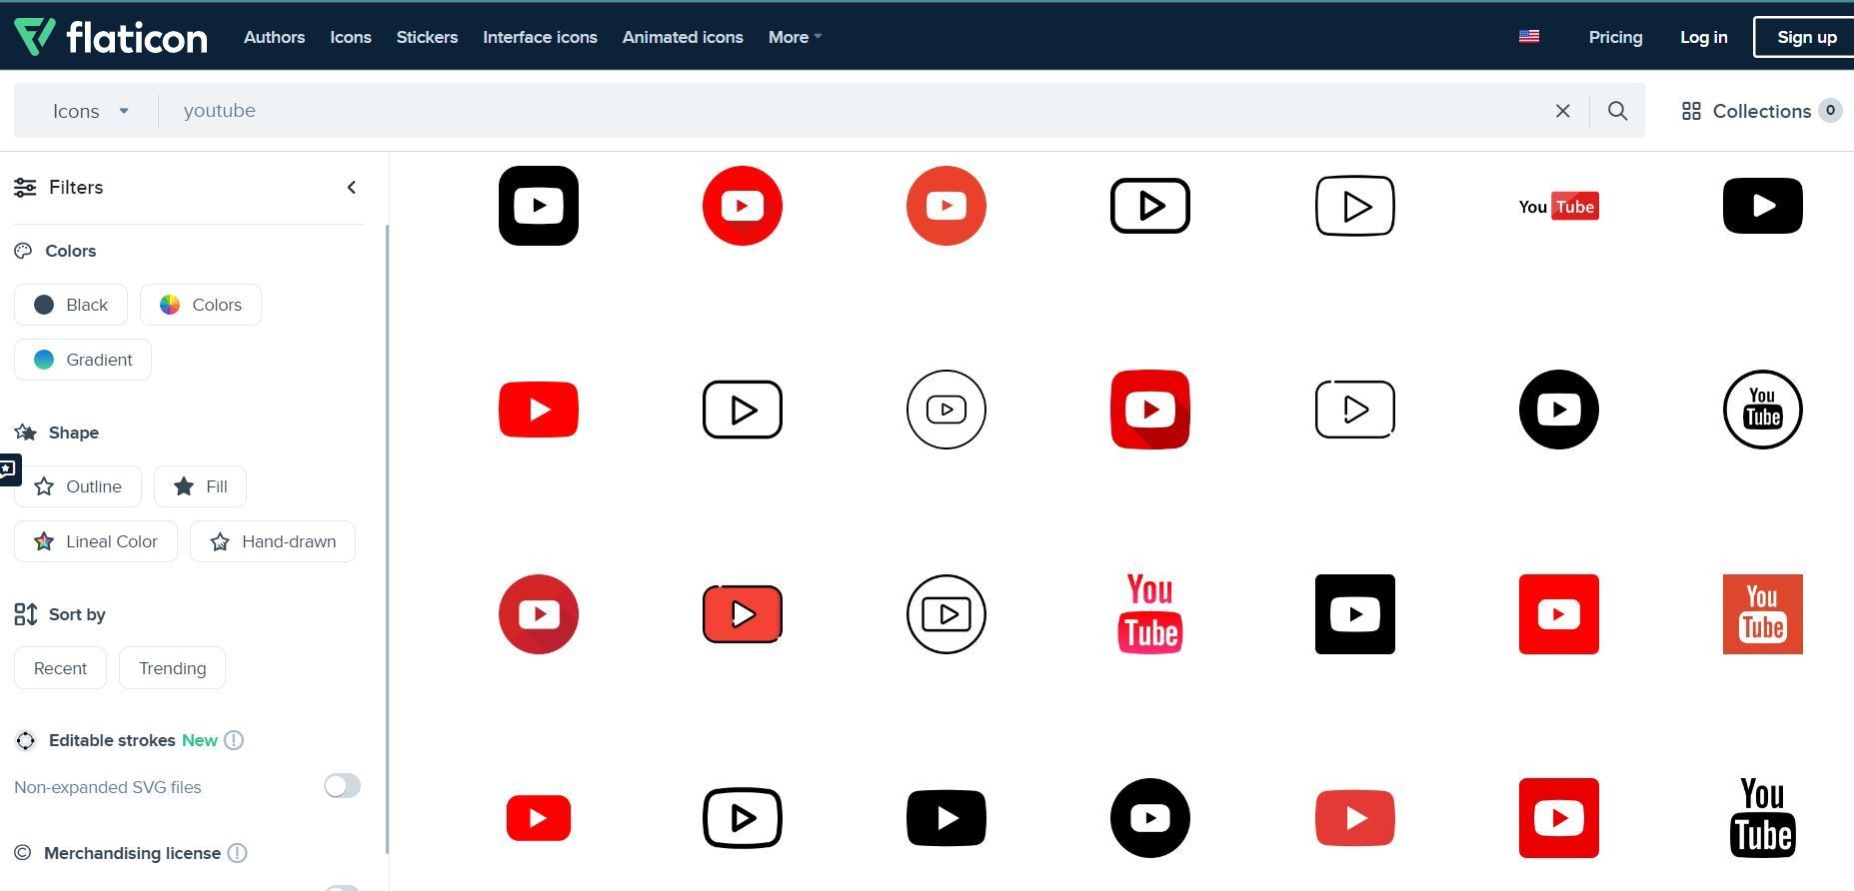Open the Icons search type dropdown
Screen dimensions: 1854x891
point(91,111)
